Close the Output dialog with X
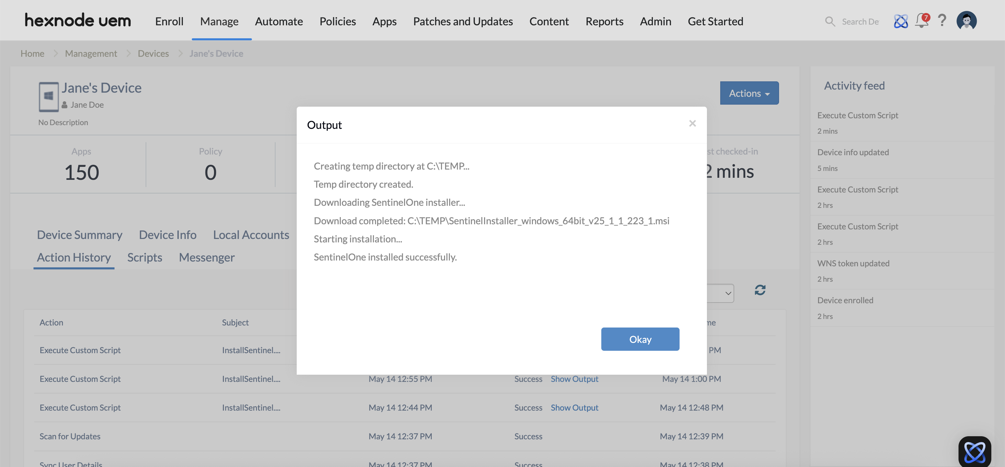This screenshot has width=1005, height=467. (692, 123)
